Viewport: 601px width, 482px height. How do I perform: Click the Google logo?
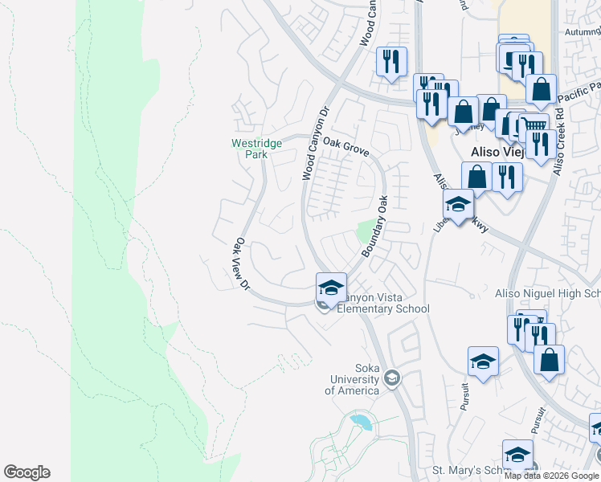[27, 472]
